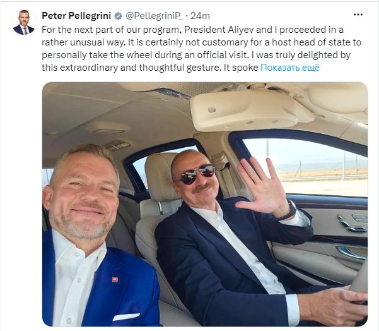
Task: Expand the truncated tweet ending 'It spoke'
Action: point(290,68)
